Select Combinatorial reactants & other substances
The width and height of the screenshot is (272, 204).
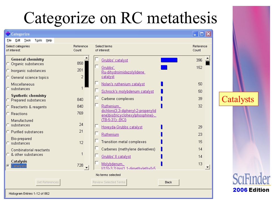8,154
